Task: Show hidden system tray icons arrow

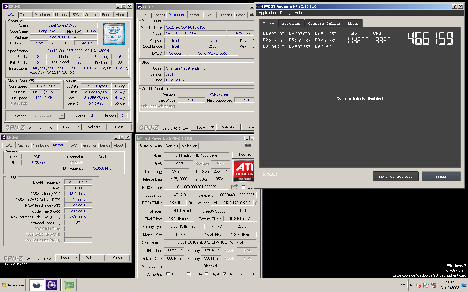Action: click(x=411, y=285)
